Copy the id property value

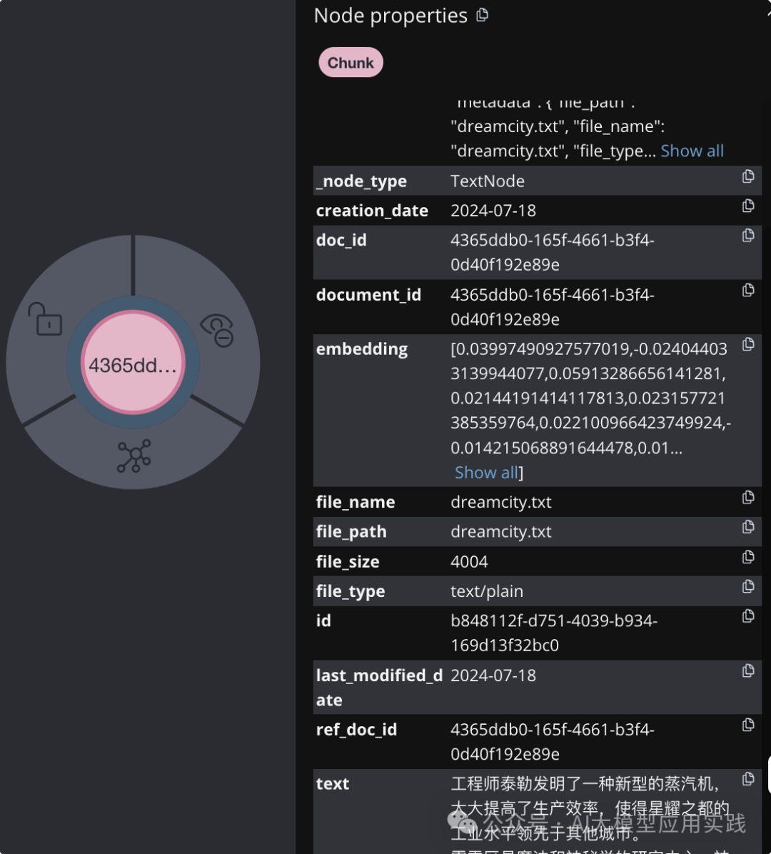pyautogui.click(x=748, y=616)
